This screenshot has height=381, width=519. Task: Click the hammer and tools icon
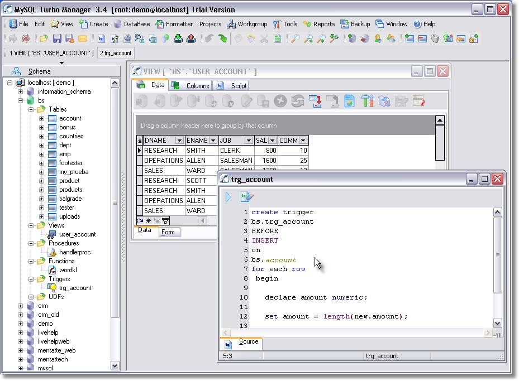(366, 101)
